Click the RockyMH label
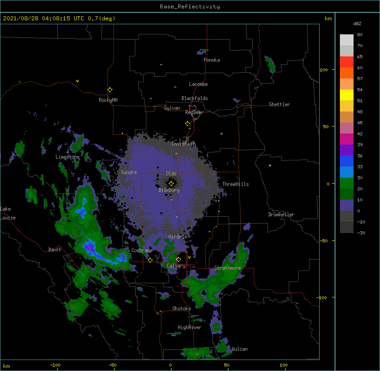Viewport: 380px width, 371px height. pos(108,100)
